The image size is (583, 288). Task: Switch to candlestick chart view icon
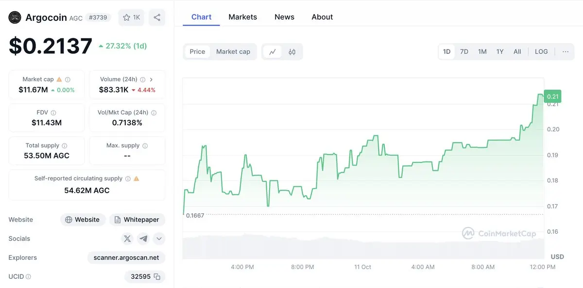(292, 52)
